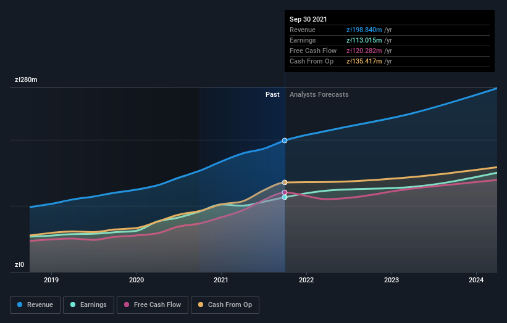Click the Cash From Op row label in tooltip

click(x=311, y=61)
